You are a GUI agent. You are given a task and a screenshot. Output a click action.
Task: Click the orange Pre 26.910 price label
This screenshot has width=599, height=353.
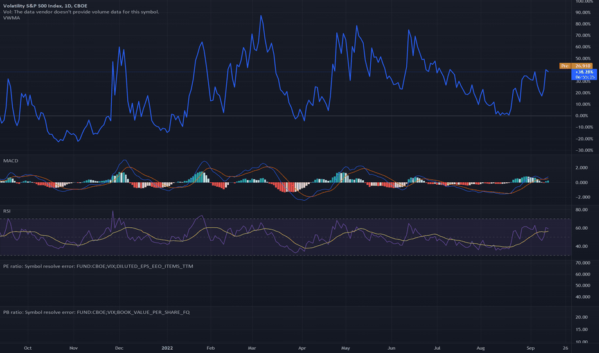576,66
